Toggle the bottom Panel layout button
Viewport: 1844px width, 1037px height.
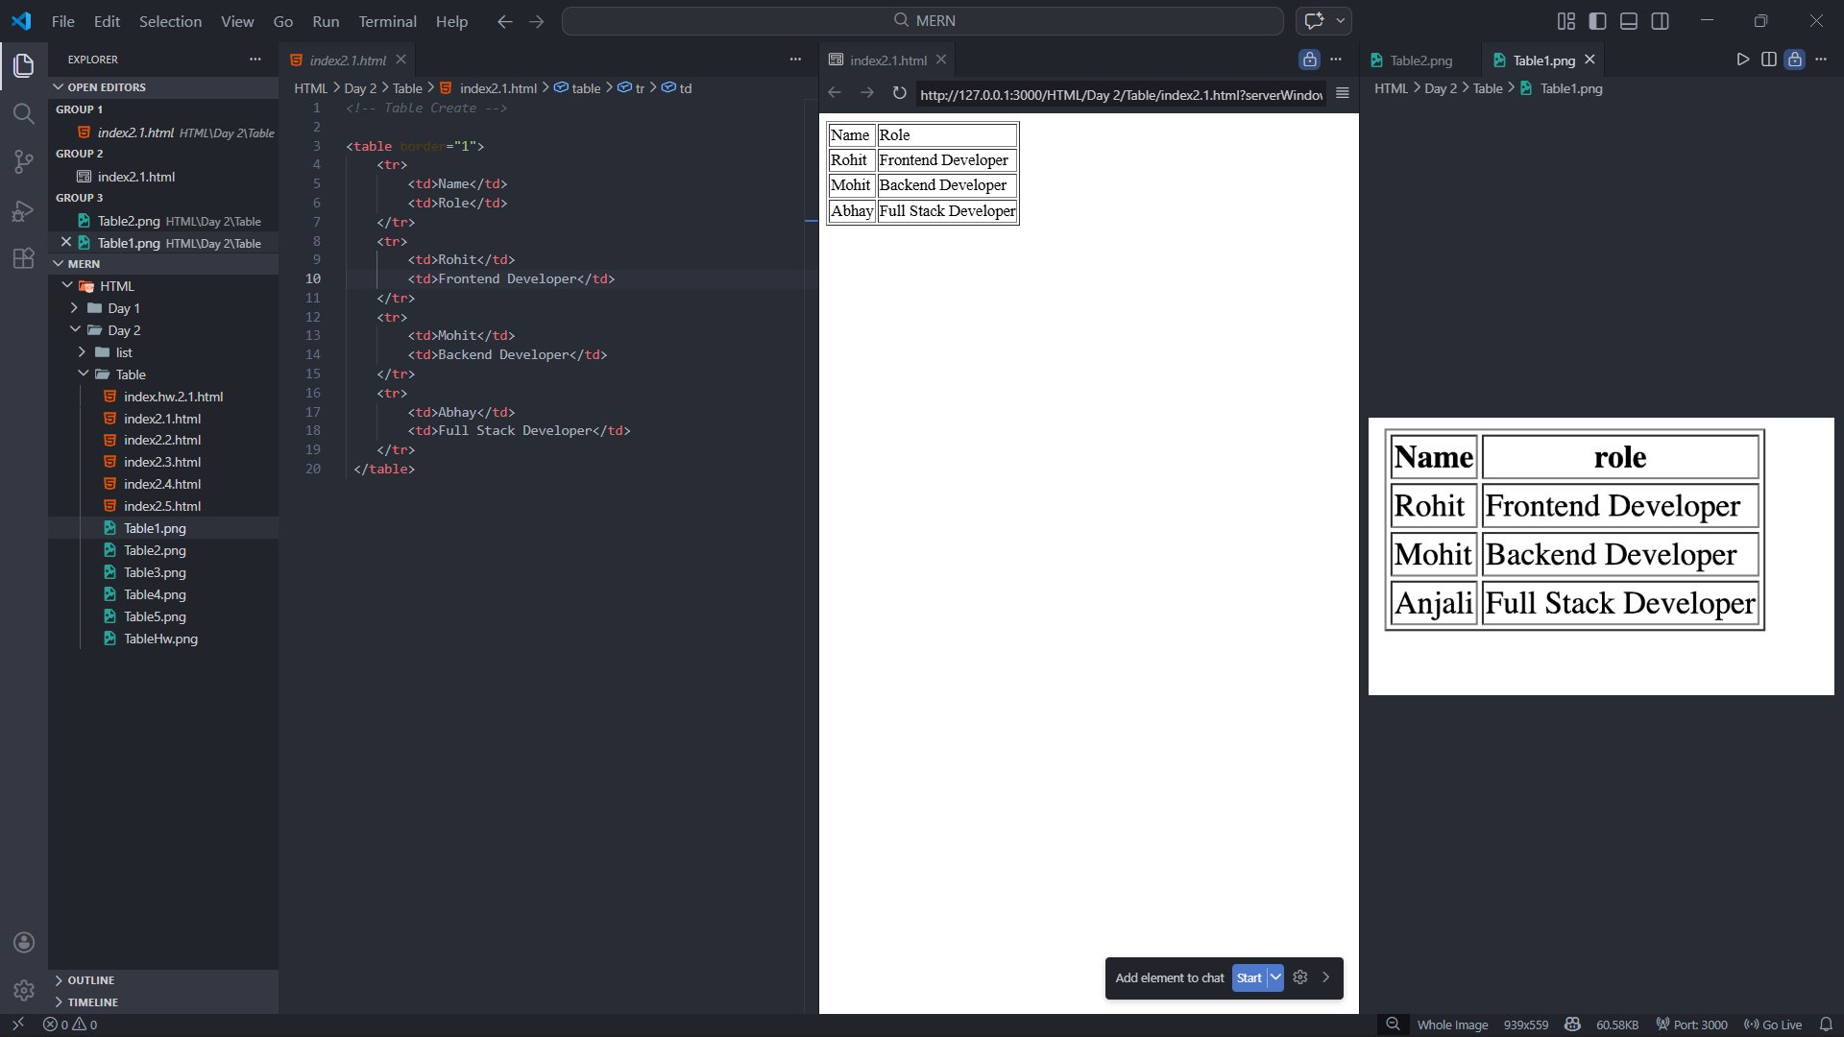[1629, 21]
